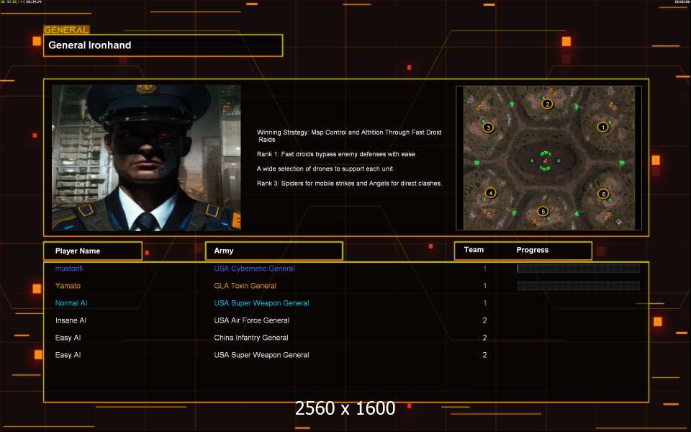
Task: Click USA Cybernetic General army text
Action: 254,269
